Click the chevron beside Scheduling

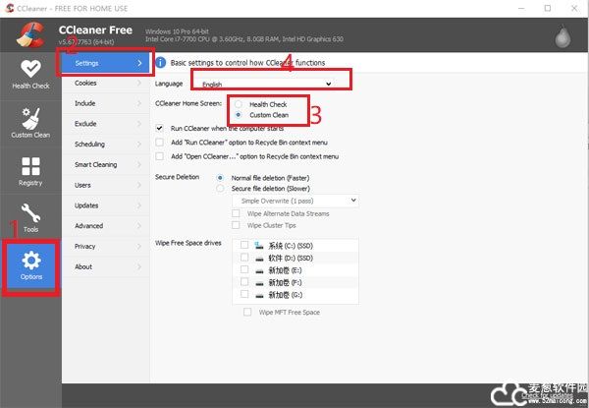tap(139, 145)
